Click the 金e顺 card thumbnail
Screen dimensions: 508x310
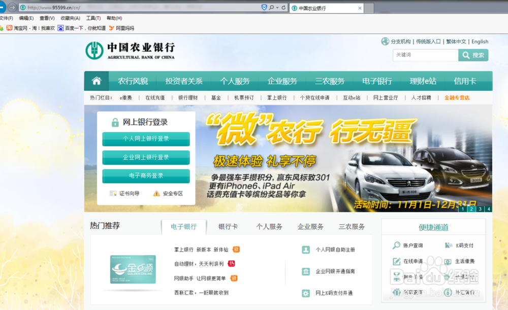[133, 269]
